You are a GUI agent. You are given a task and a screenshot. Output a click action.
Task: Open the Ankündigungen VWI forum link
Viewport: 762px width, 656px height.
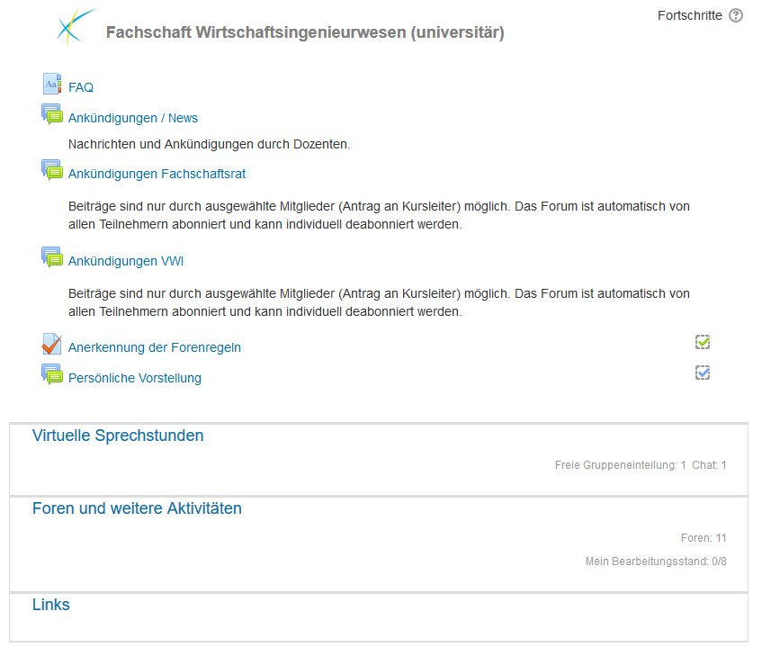pyautogui.click(x=126, y=261)
